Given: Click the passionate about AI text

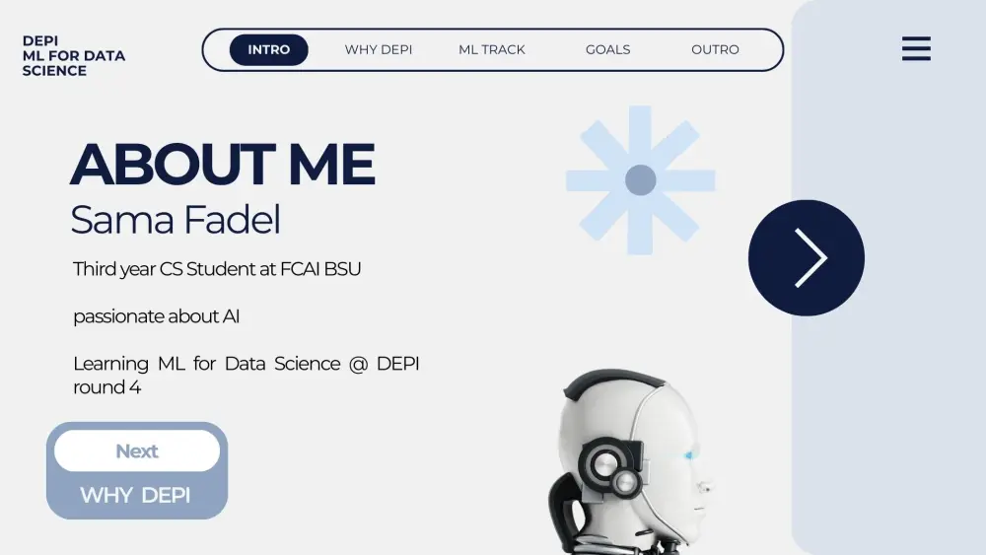Looking at the screenshot, I should [x=156, y=316].
